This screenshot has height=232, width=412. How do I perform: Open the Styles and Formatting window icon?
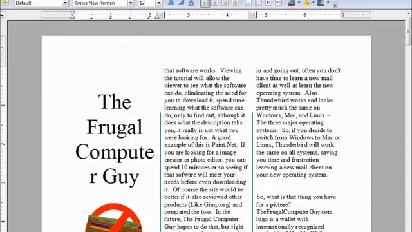tap(5, 3)
